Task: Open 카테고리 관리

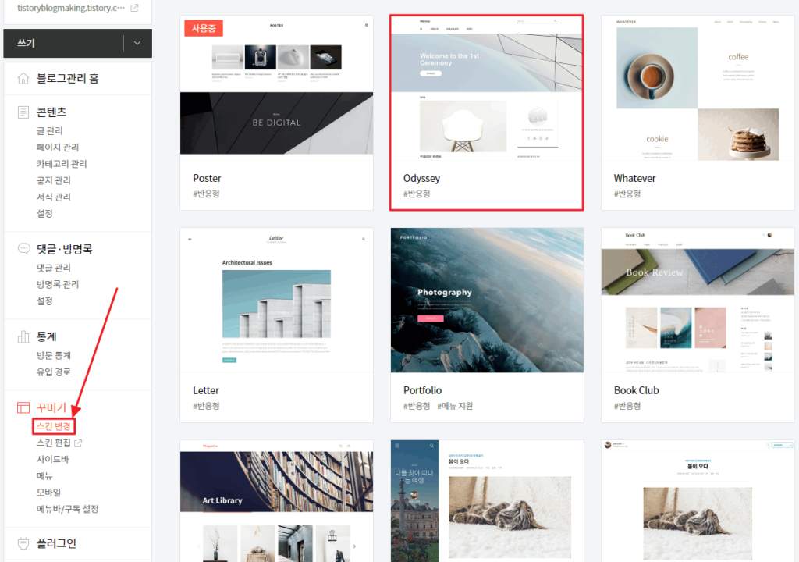Action: click(x=62, y=164)
